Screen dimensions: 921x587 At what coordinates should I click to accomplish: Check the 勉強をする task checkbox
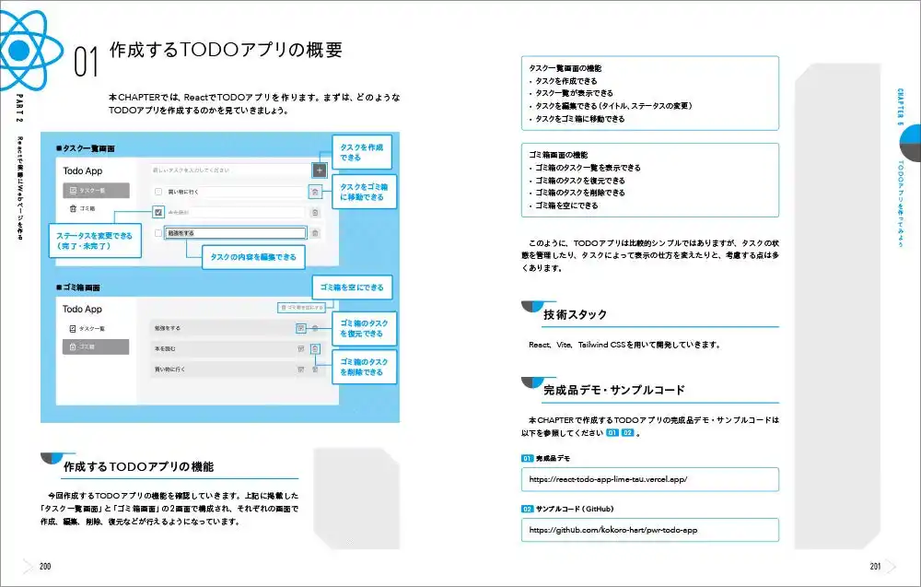(x=158, y=233)
